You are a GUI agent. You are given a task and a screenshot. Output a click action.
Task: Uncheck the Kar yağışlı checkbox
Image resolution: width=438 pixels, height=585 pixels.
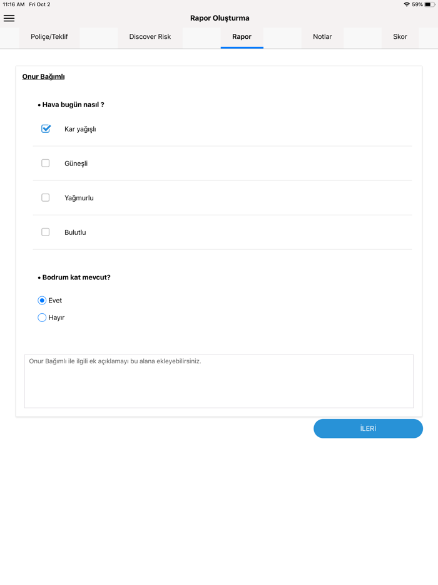click(45, 128)
